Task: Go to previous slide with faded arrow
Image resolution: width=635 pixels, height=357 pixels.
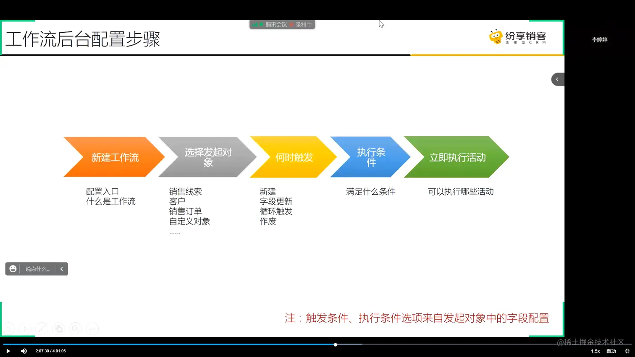Action: tap(9, 328)
